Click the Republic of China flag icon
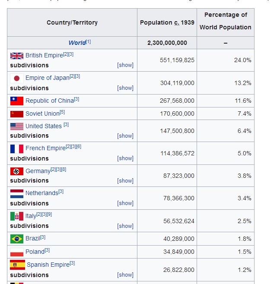The image size is (277, 284). coord(17,101)
